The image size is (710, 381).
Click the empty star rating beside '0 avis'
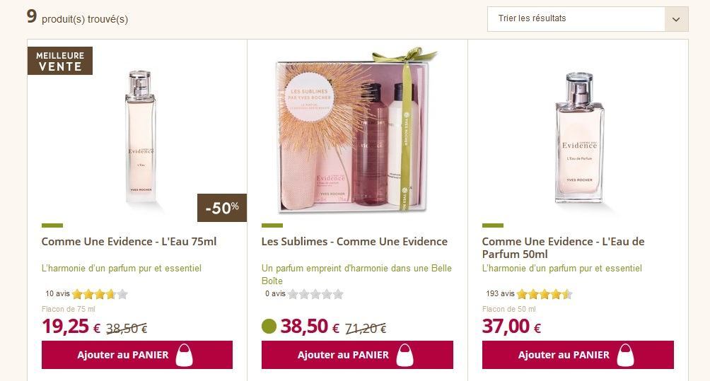click(315, 294)
